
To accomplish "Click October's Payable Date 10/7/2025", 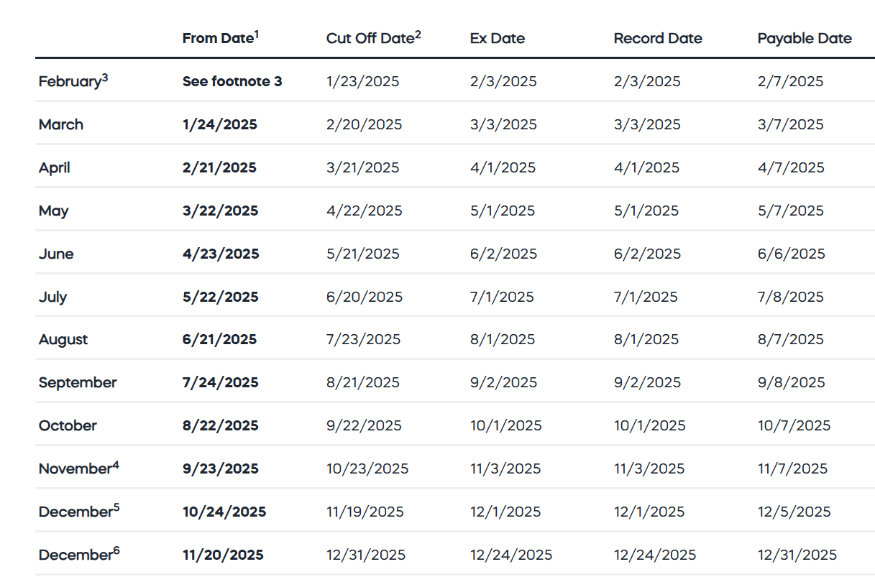I will coord(794,426).
